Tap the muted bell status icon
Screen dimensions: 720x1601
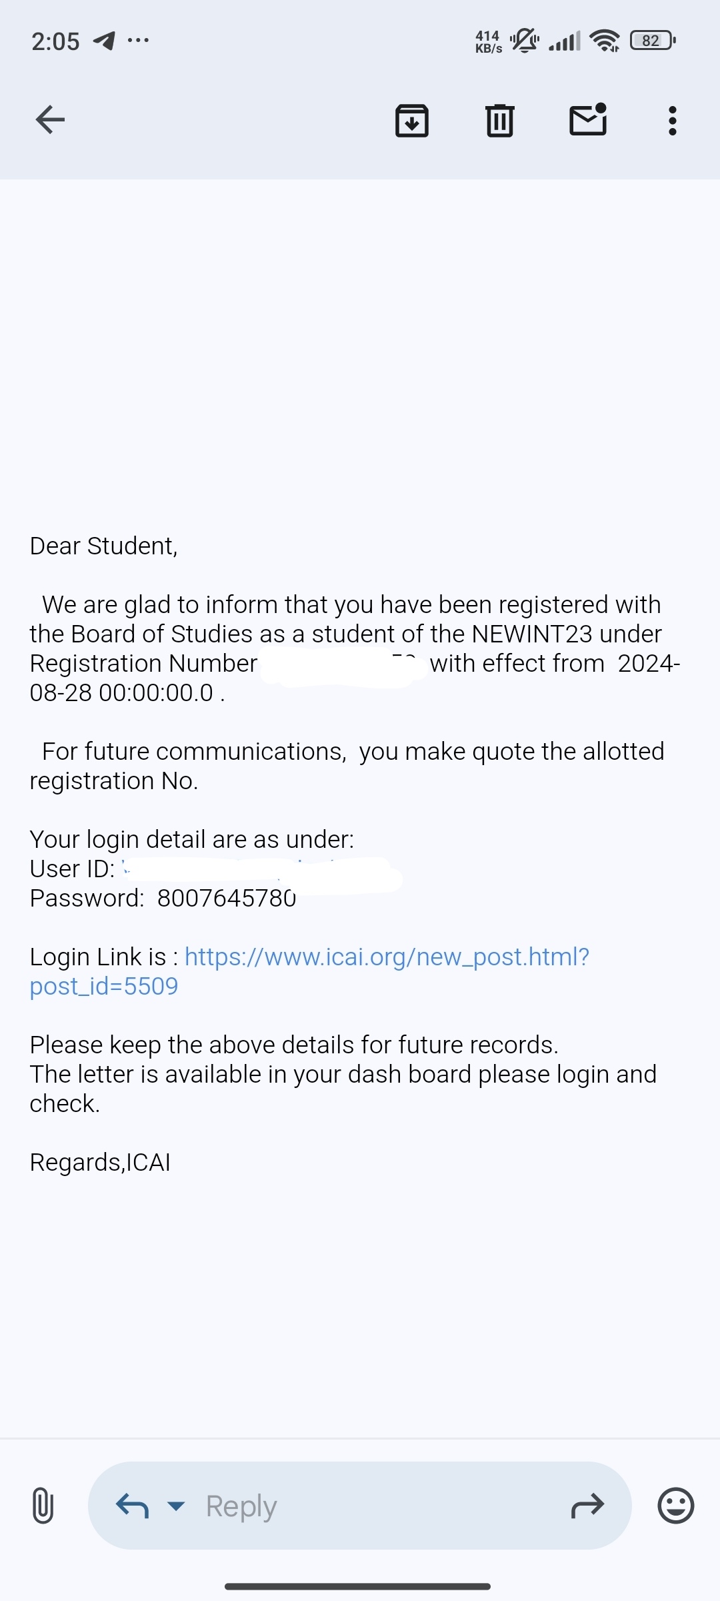[525, 41]
